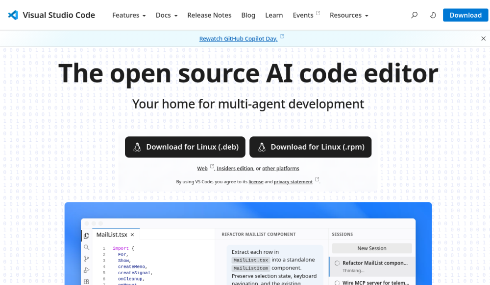This screenshot has width=490, height=285.
Task: Click the Linux penguin icon on .rpm button
Action: [x=262, y=147]
